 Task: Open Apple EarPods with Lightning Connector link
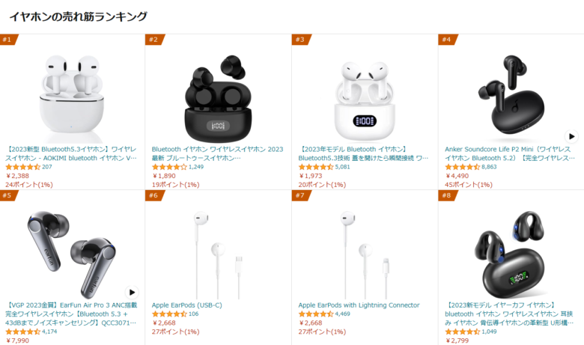[x=359, y=305]
